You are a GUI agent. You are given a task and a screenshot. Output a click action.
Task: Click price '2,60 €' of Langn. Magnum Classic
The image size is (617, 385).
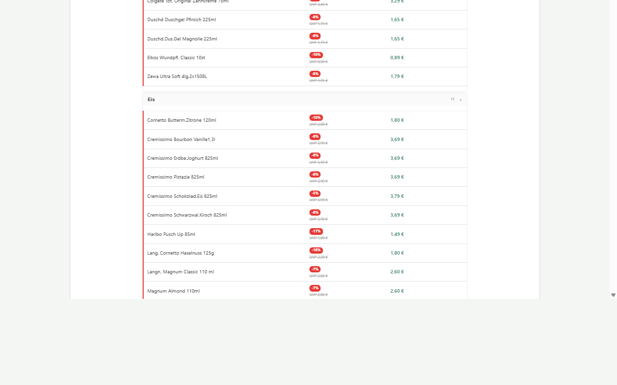click(x=397, y=272)
